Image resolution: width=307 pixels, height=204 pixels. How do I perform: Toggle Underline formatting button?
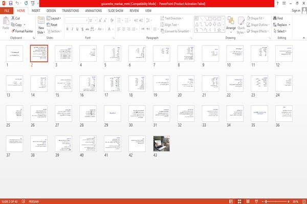[77, 29]
